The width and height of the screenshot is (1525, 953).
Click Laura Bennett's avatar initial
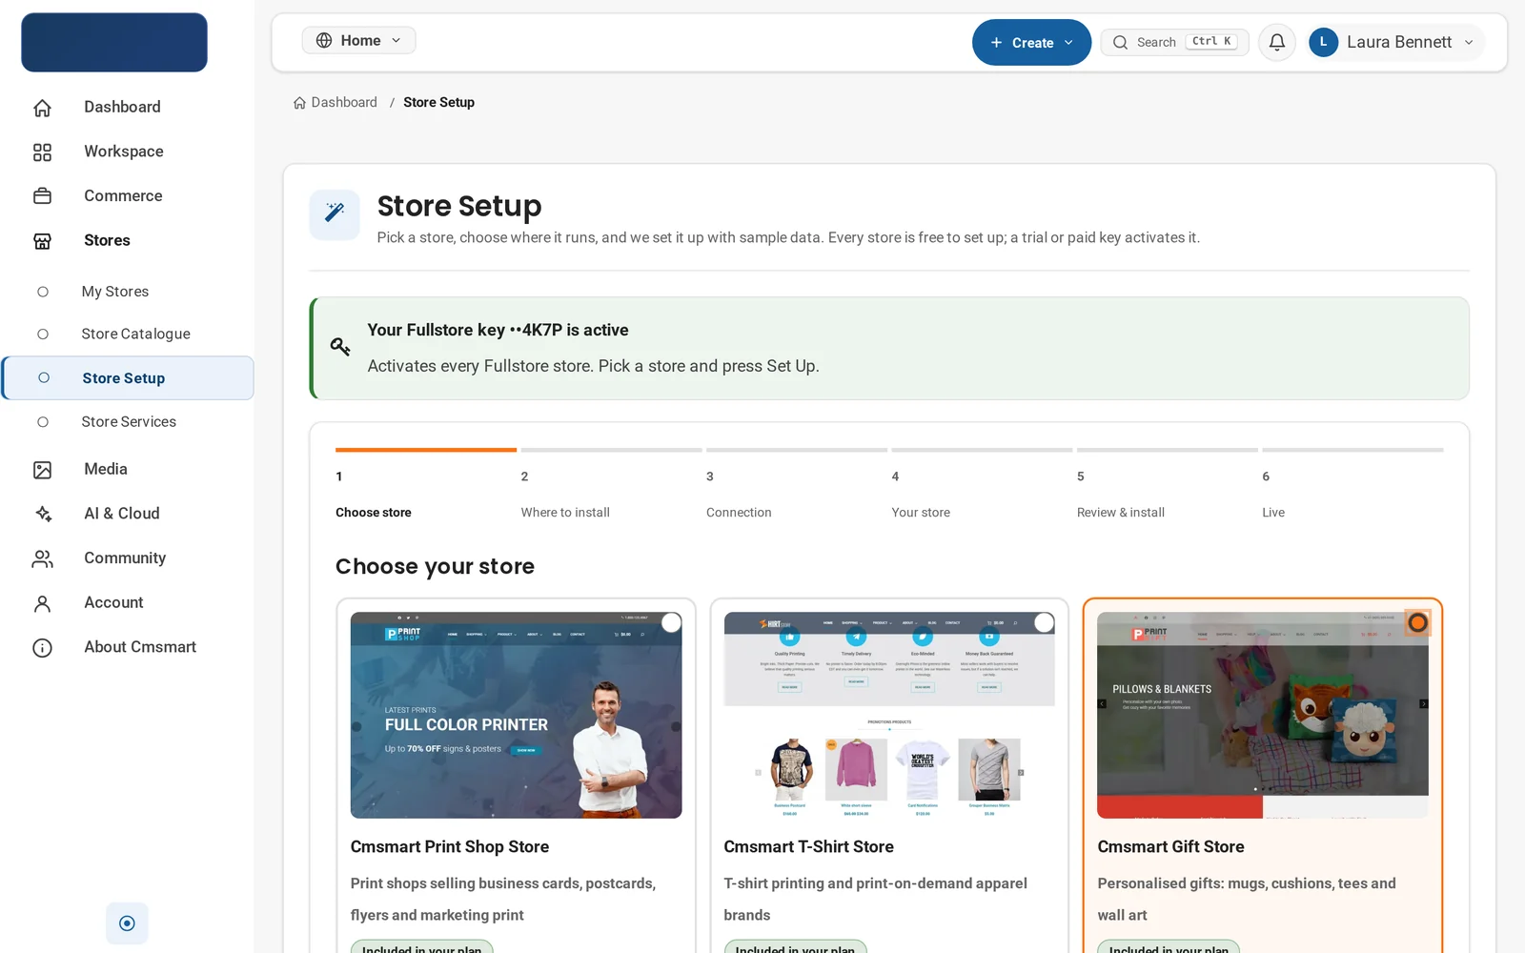tap(1323, 42)
